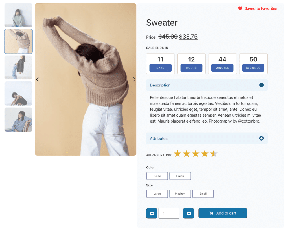Click the Saved to Favorites link

coord(261,8)
